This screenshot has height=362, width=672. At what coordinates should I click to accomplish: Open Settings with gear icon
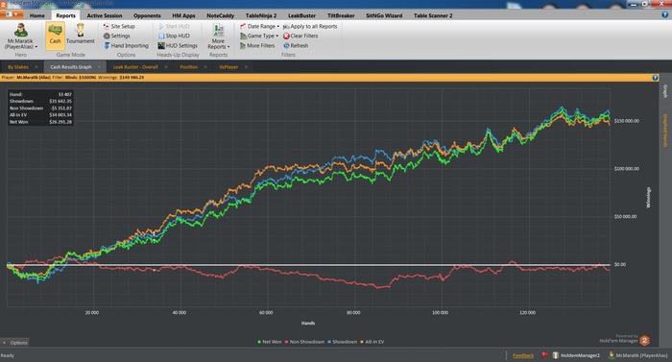pos(116,36)
